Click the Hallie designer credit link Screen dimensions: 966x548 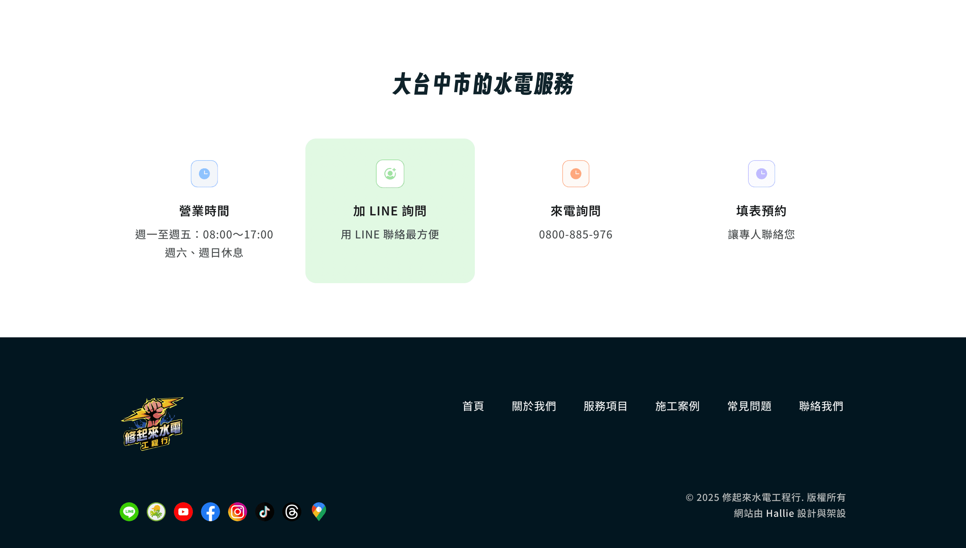tap(780, 513)
